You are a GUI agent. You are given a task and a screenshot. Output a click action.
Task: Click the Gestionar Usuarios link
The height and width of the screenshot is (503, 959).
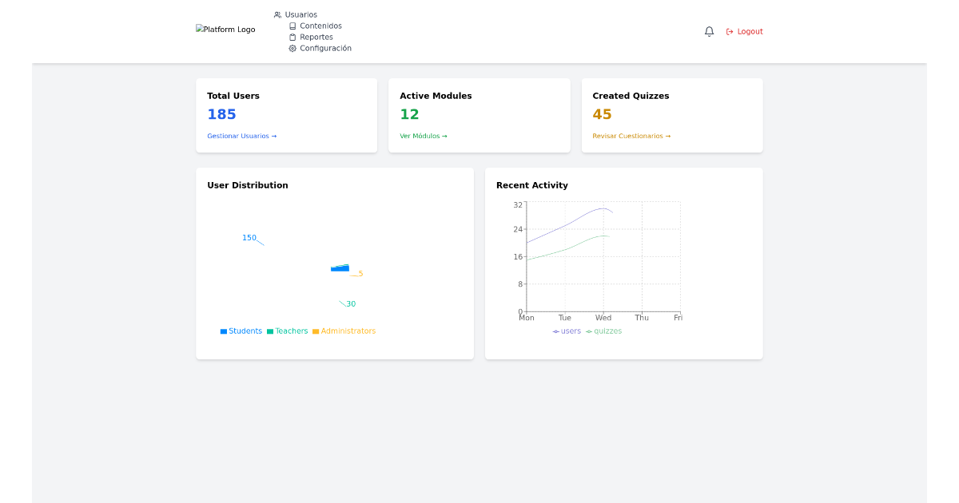click(241, 136)
